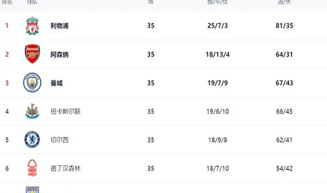
Task: Click Manchester City's 19/7/9 record
Action: [x=218, y=83]
